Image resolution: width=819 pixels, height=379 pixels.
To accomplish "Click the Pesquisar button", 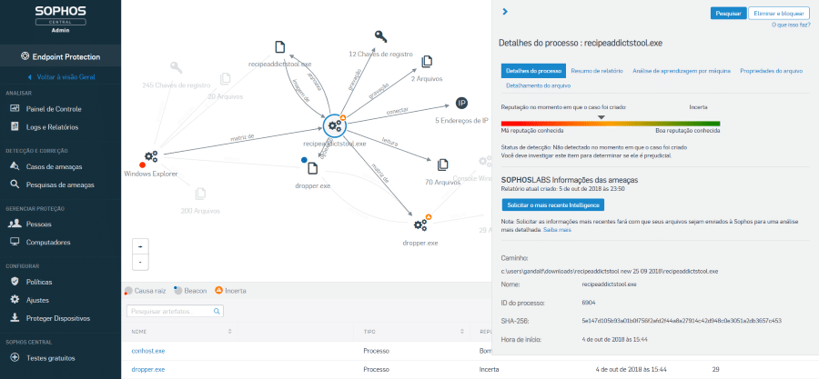I will coord(728,14).
